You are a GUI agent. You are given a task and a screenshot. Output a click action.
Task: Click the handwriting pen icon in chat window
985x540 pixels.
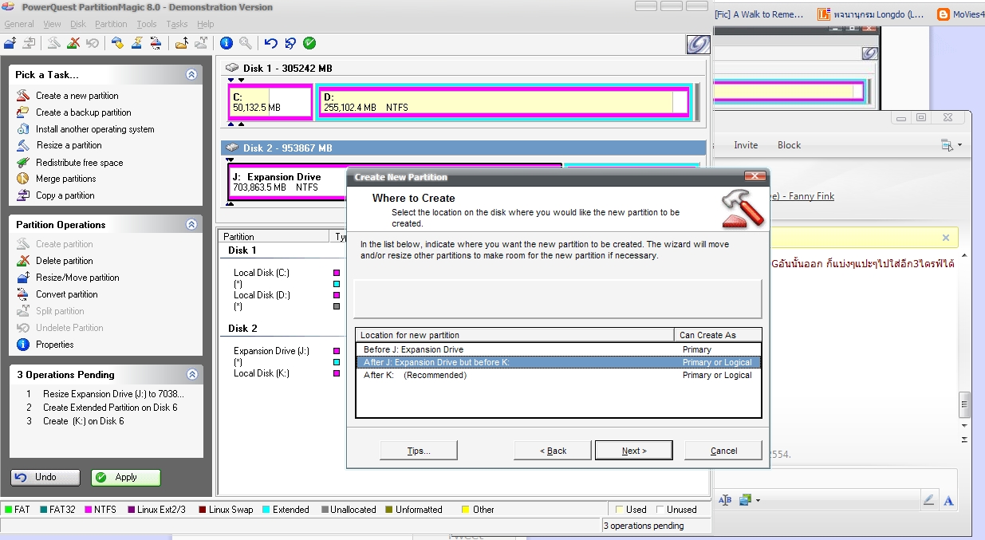(x=928, y=501)
